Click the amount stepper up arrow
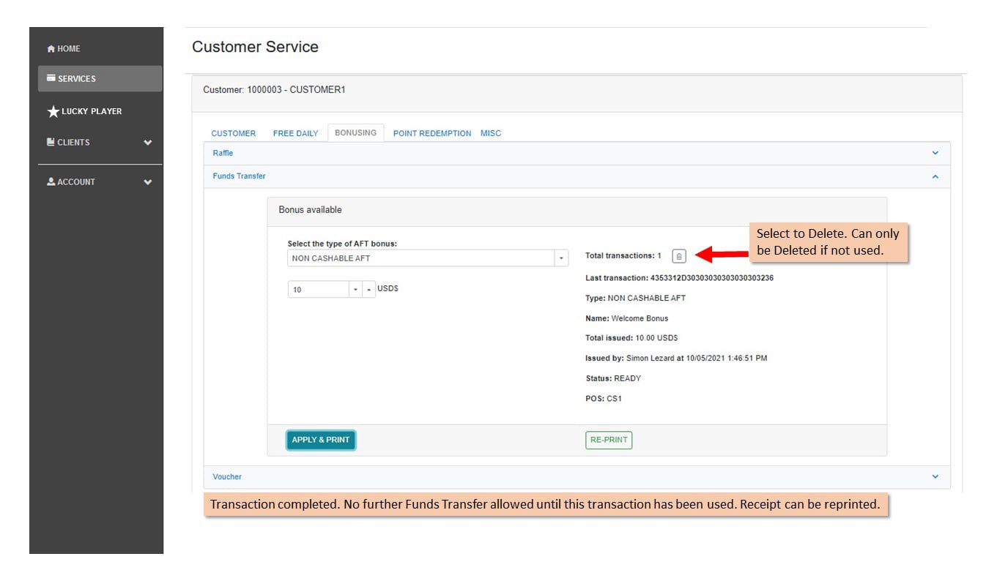 point(368,290)
